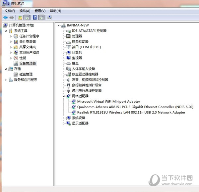Expand the 显示适配器 category arrow
Viewport: 199px width, 192px height.
click(x=64, y=123)
